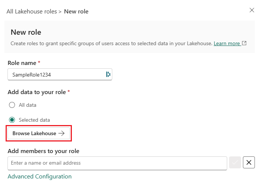The width and height of the screenshot is (262, 193).
Task: Click the "Add data to your role" label
Action: click(37, 92)
